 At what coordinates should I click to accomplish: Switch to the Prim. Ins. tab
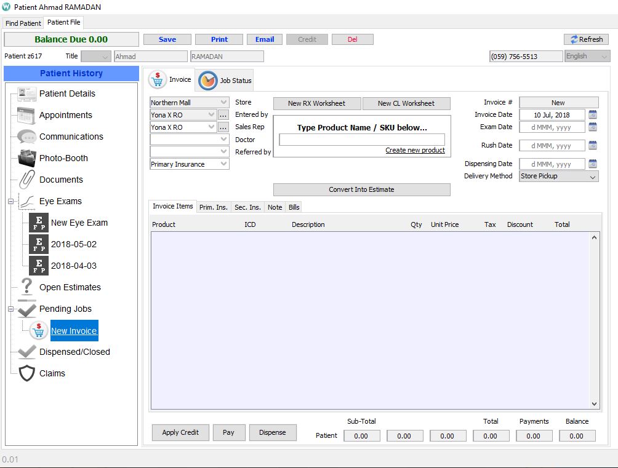pos(213,207)
